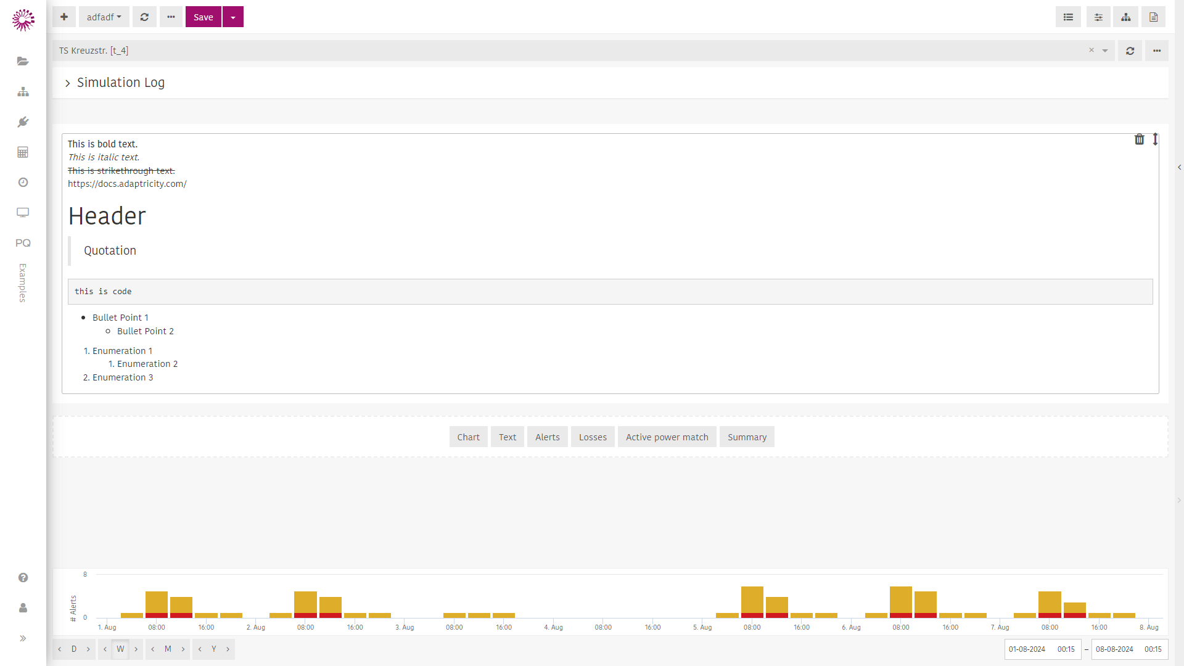The image size is (1184, 666).
Task: Select the W week range
Action: (x=120, y=649)
